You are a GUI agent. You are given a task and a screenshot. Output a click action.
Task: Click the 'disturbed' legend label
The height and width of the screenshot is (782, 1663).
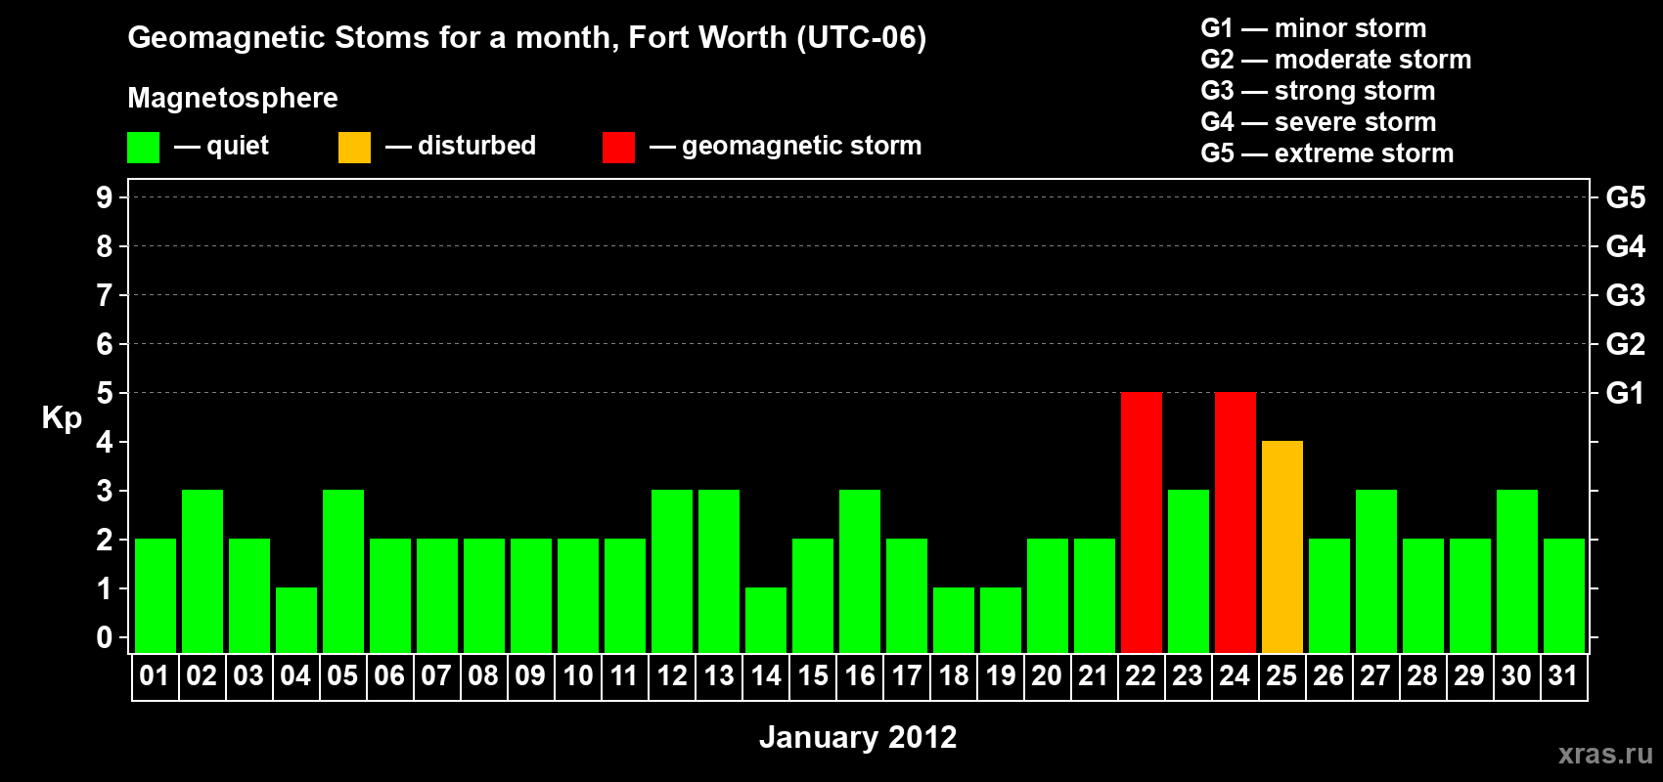(x=476, y=146)
